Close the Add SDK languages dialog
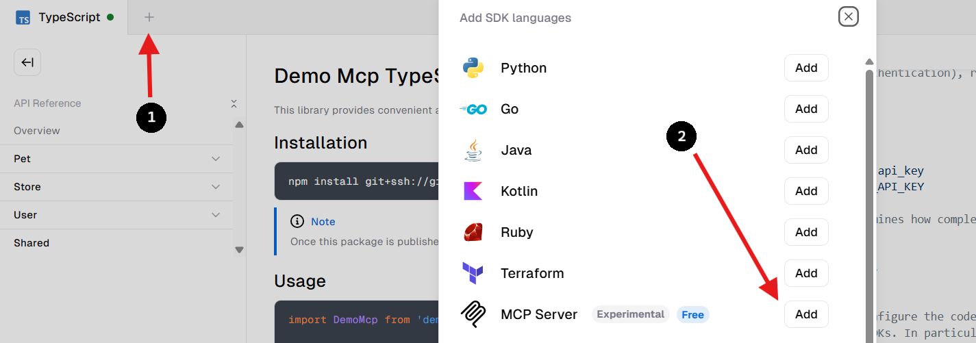The height and width of the screenshot is (343, 976). point(849,16)
